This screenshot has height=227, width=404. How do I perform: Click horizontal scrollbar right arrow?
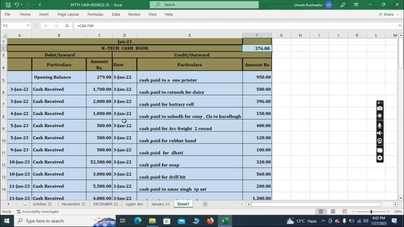coord(395,204)
